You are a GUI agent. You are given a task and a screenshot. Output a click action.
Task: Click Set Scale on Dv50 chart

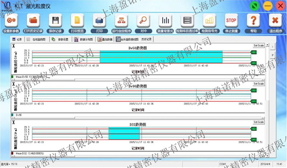tap(258, 46)
